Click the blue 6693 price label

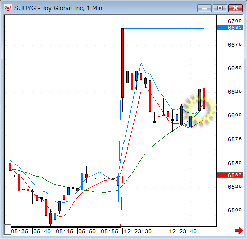[x=230, y=28]
